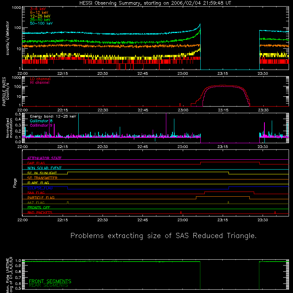Screen dimensions: 293x293
Task: Click the SC IN SUNLIGHT flag label
Action: [42, 173]
